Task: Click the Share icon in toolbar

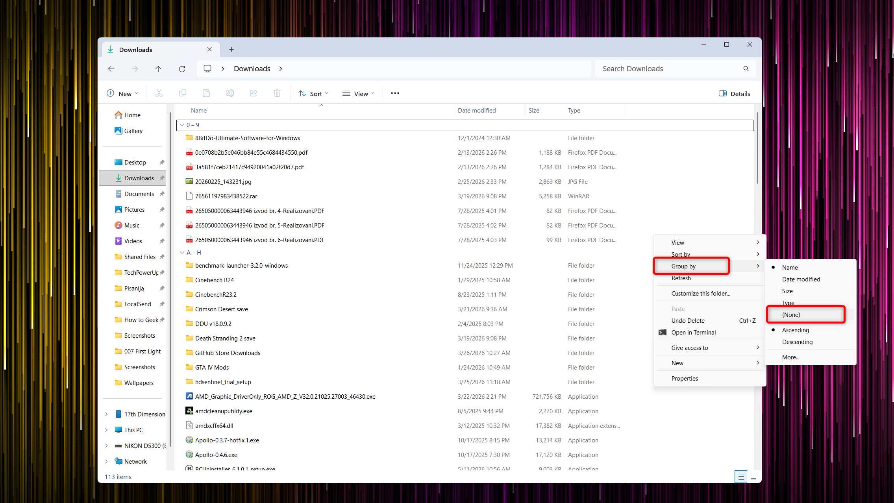Action: click(254, 93)
